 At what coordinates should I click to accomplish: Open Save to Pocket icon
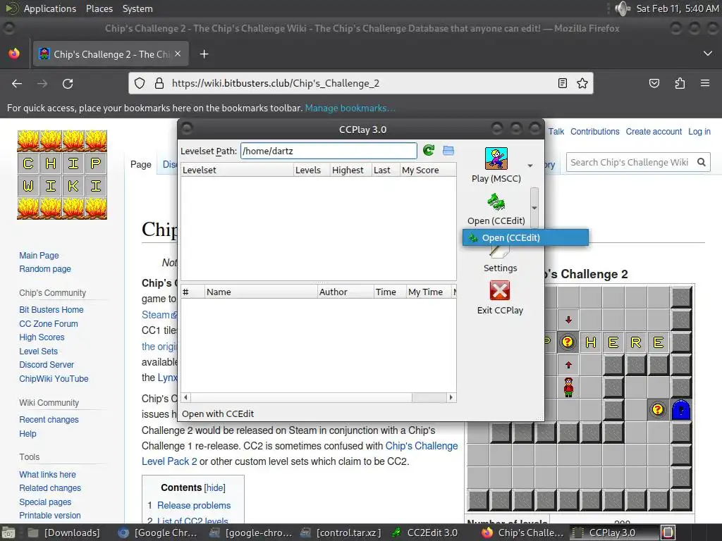click(x=654, y=83)
